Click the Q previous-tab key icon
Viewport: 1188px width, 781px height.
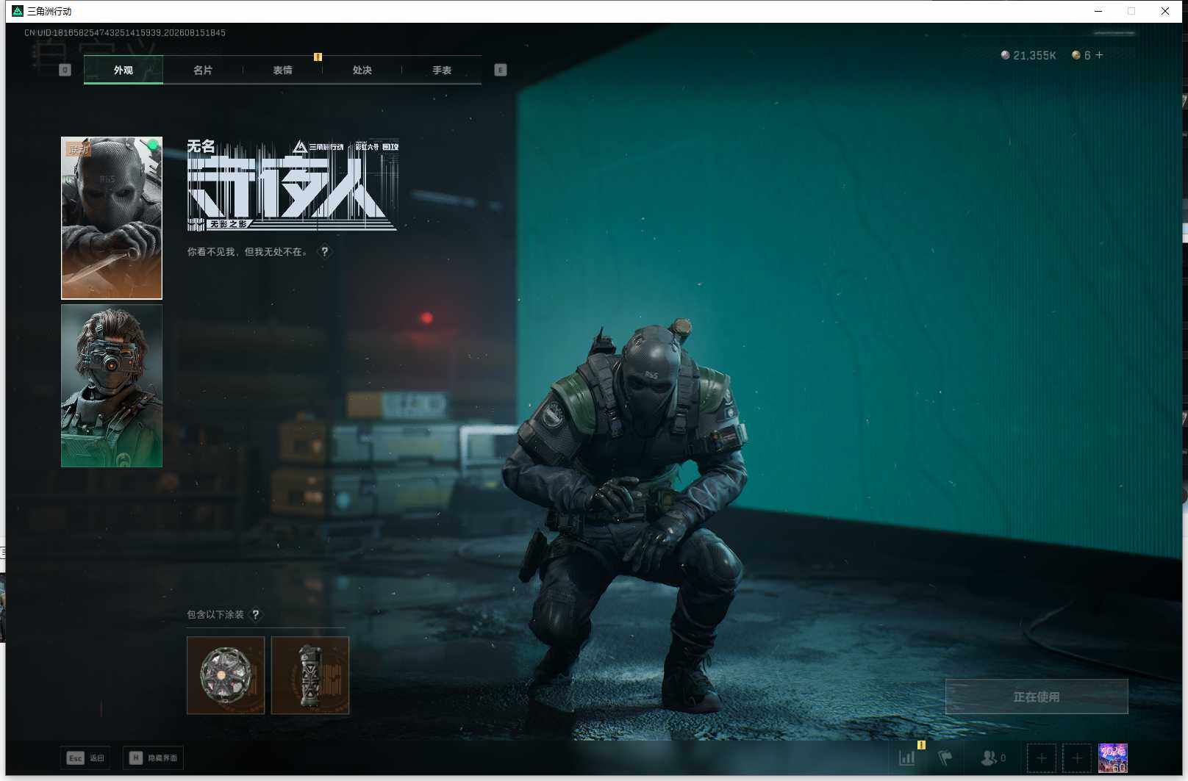click(65, 70)
